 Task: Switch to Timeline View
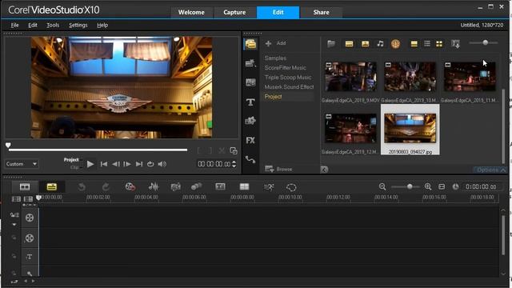(51, 186)
